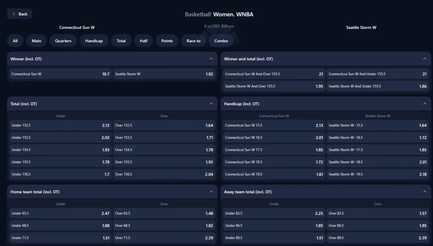
Task: Collapse Winner and total section chevron
Action: click(x=425, y=59)
